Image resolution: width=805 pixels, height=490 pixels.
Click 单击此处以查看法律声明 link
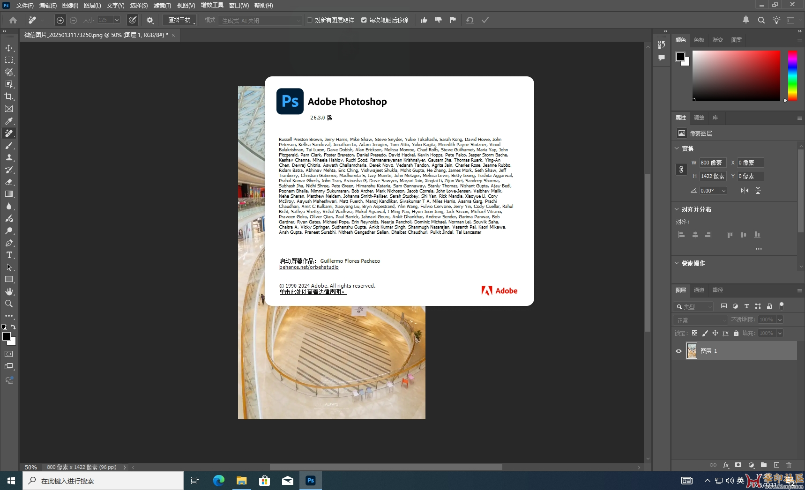pyautogui.click(x=313, y=292)
